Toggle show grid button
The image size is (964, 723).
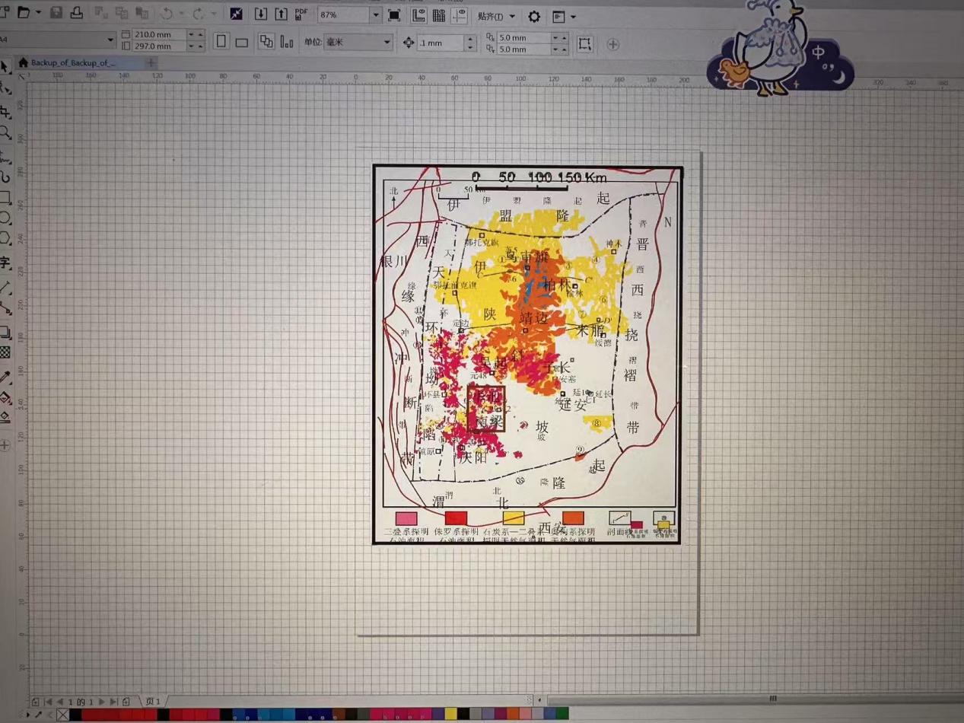[x=439, y=15]
